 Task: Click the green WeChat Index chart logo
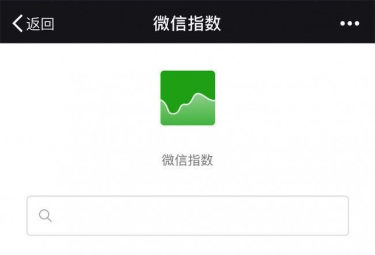pyautogui.click(x=188, y=98)
